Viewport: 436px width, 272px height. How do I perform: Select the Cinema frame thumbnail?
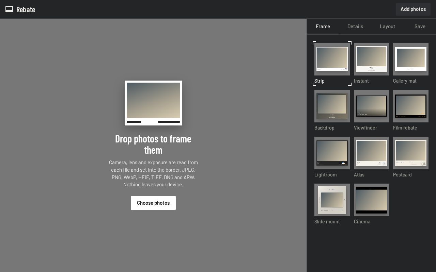[x=371, y=200]
